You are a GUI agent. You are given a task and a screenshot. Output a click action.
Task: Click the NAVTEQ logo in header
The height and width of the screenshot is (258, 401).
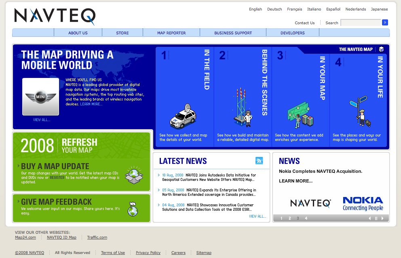(55, 16)
